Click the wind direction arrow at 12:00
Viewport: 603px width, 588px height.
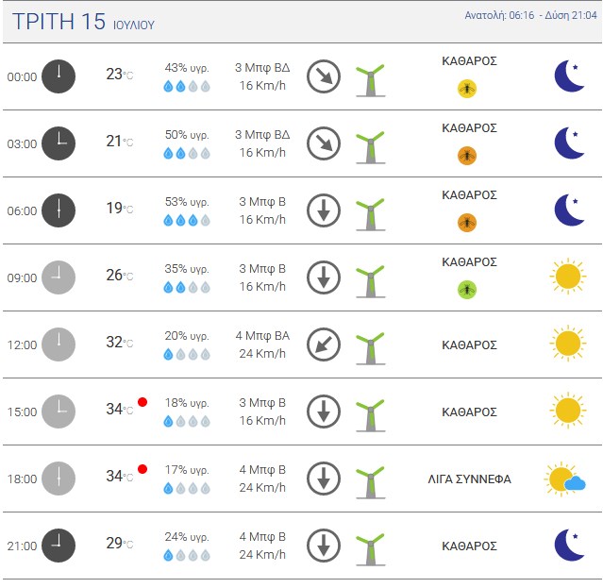click(324, 344)
